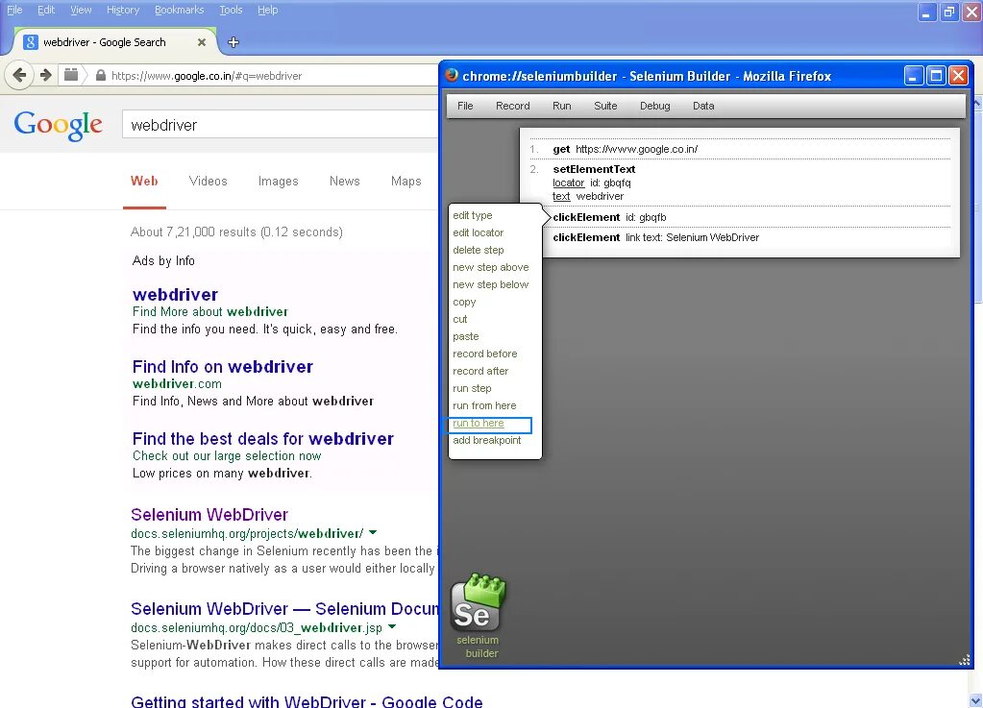The height and width of the screenshot is (708, 983).
Task: Close the webdriver - Google Search tab
Action: coord(201,42)
